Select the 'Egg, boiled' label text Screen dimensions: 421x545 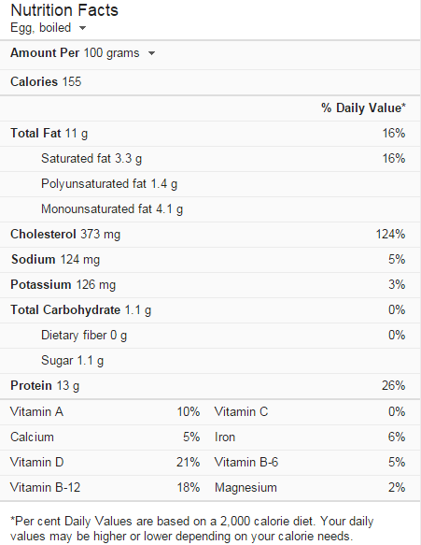pyautogui.click(x=41, y=28)
